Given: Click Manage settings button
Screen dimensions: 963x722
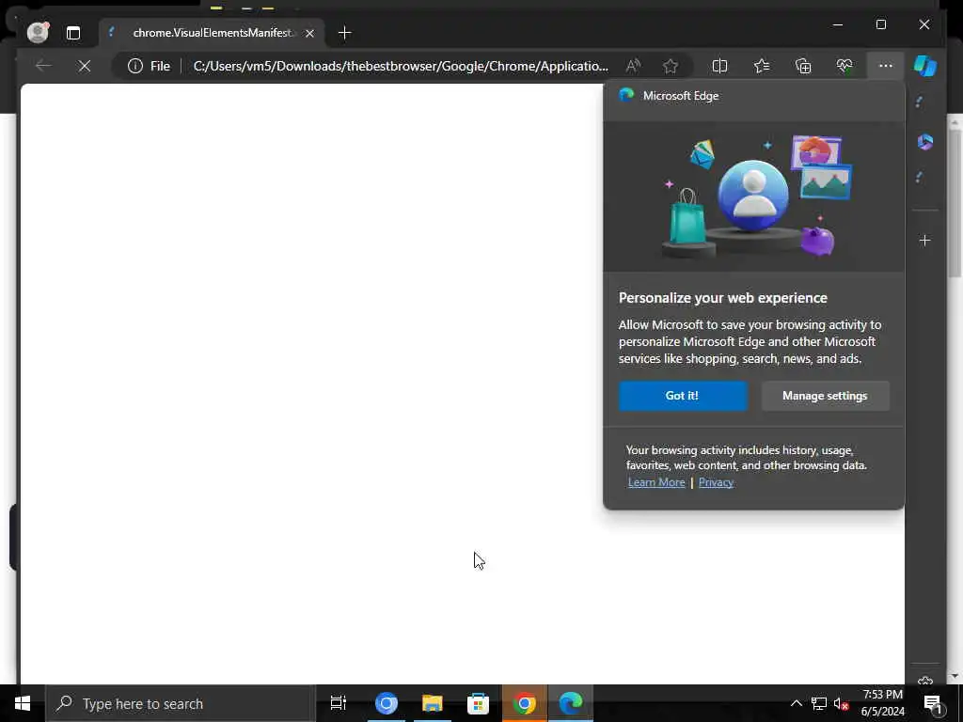Looking at the screenshot, I should coord(825,396).
